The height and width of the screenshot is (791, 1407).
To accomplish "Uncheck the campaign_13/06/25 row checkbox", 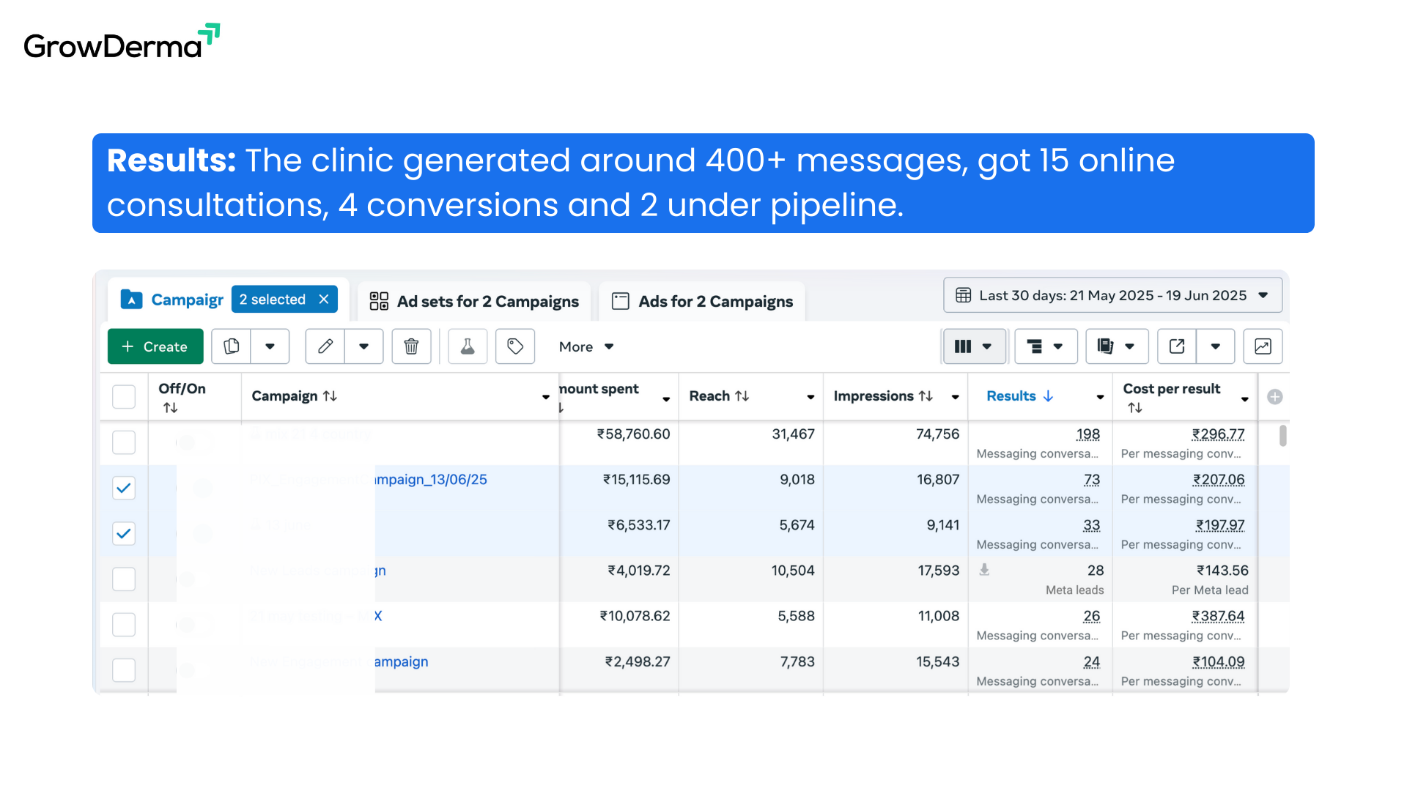I will click(x=124, y=488).
